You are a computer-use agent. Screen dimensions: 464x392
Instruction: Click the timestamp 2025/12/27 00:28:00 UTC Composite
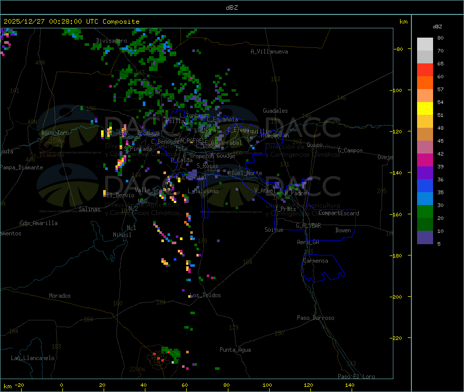[71, 22]
